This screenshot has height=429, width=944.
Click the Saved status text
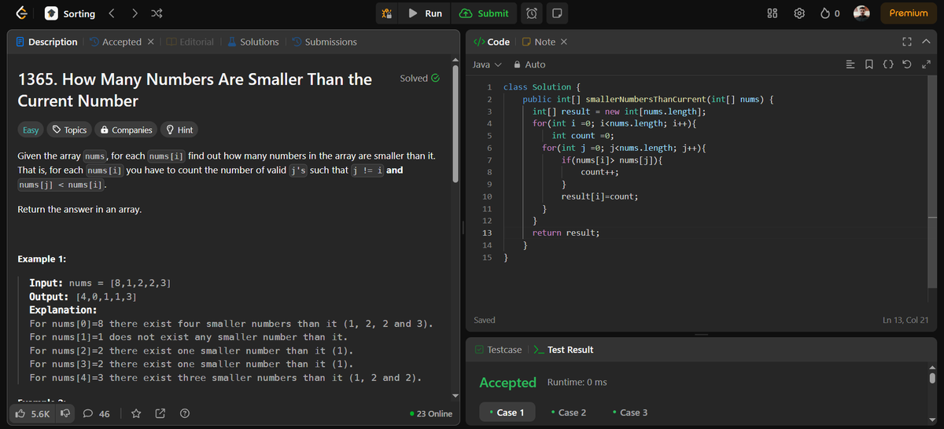[x=485, y=320]
